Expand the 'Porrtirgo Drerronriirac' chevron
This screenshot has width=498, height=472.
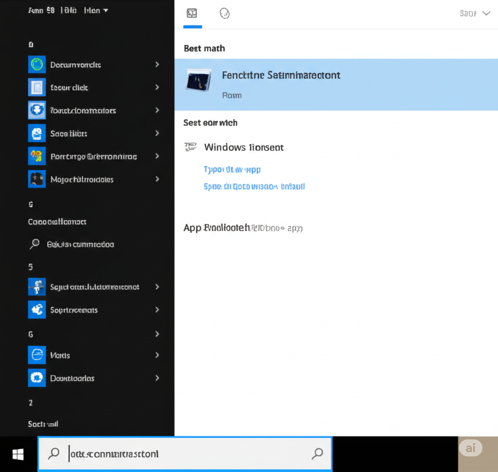click(x=157, y=156)
